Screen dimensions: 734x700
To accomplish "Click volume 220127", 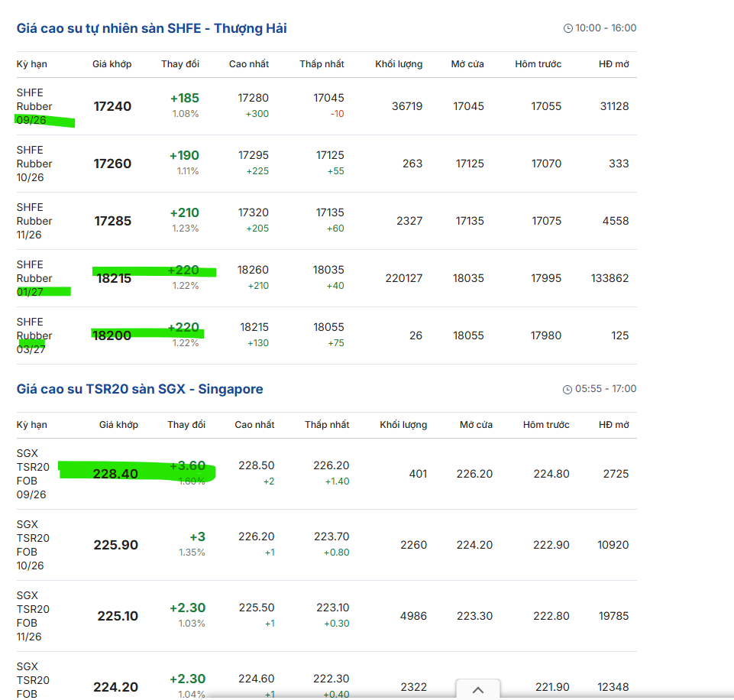I will click(x=404, y=278).
